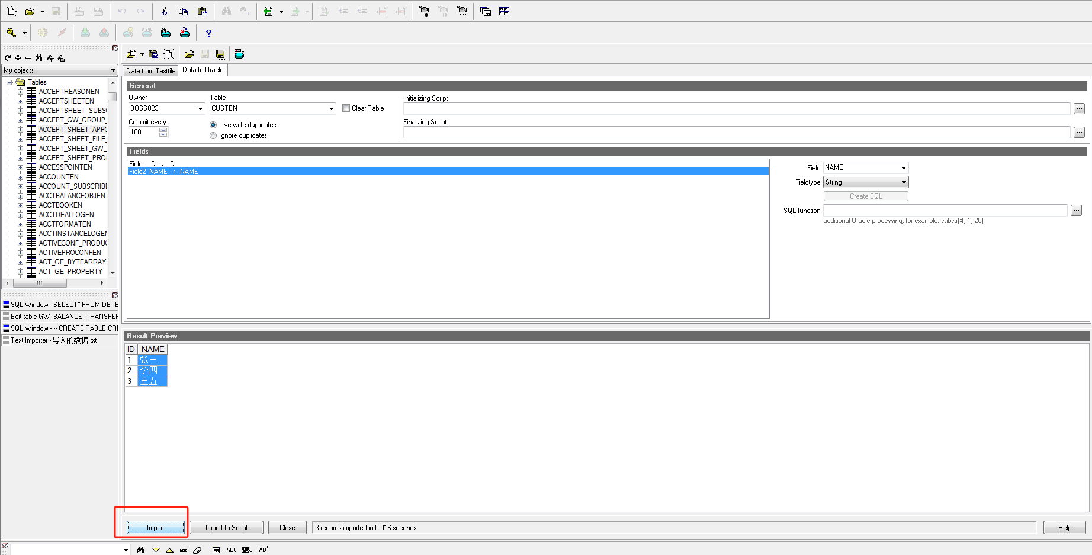Click the eraser Clear highlight icon in search bar

coord(197,550)
